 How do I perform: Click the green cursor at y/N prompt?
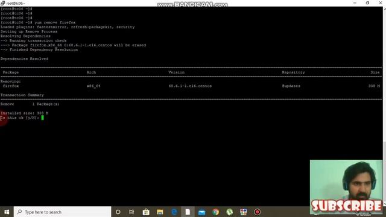click(x=42, y=118)
